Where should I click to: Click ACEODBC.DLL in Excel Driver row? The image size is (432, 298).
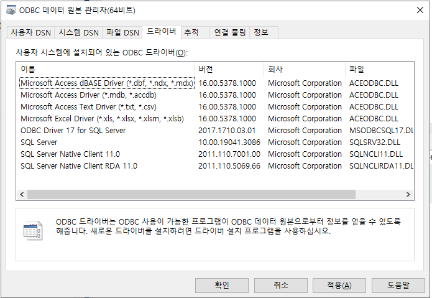click(374, 119)
